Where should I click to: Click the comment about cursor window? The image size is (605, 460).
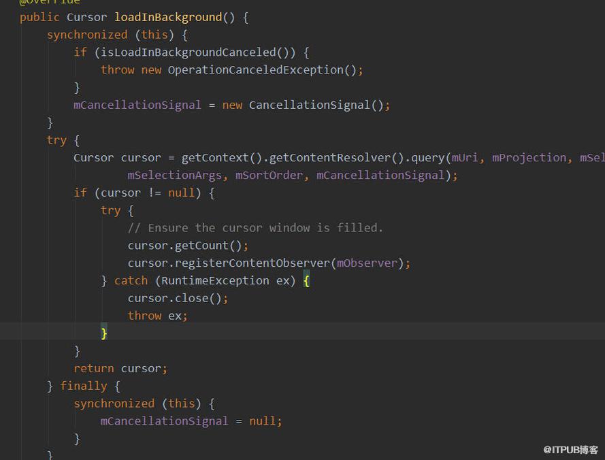click(255, 228)
